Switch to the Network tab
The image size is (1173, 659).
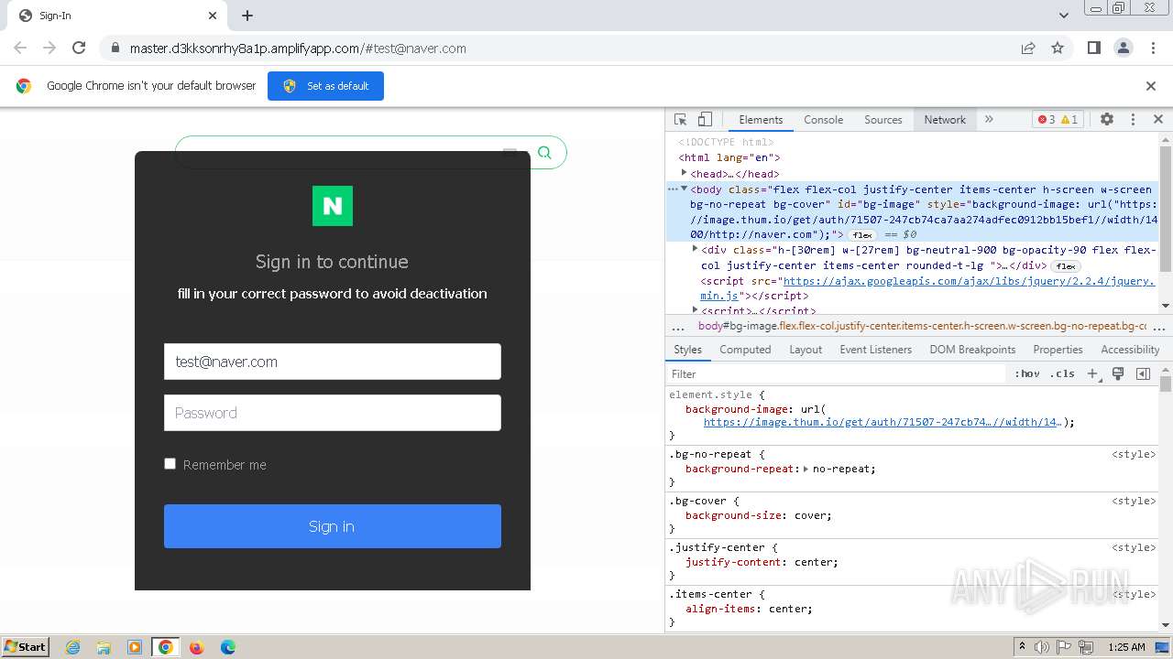[945, 120]
